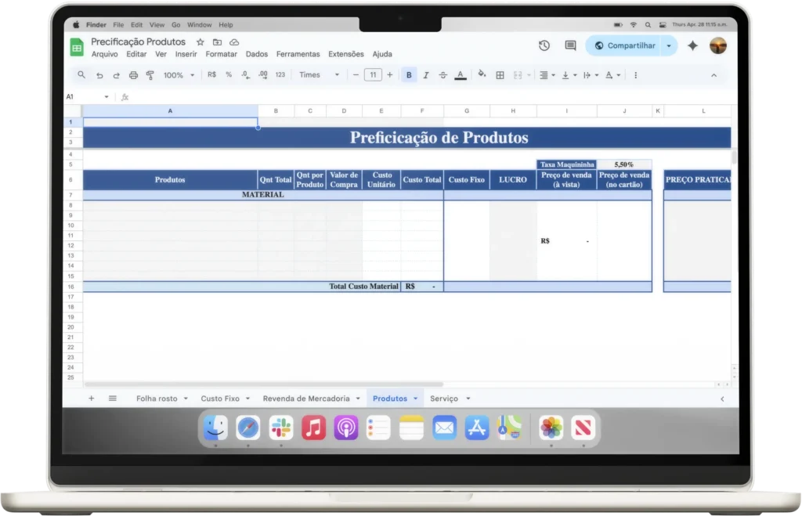Viewport: 802px width, 516px height.
Task: Open the fill color picker
Action: tap(482, 74)
